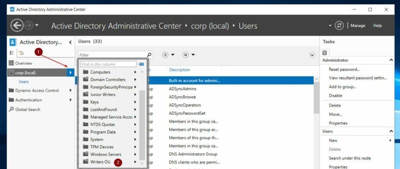The width and height of the screenshot is (400, 169).
Task: Expand Authentication arrow
Action: 70,100
